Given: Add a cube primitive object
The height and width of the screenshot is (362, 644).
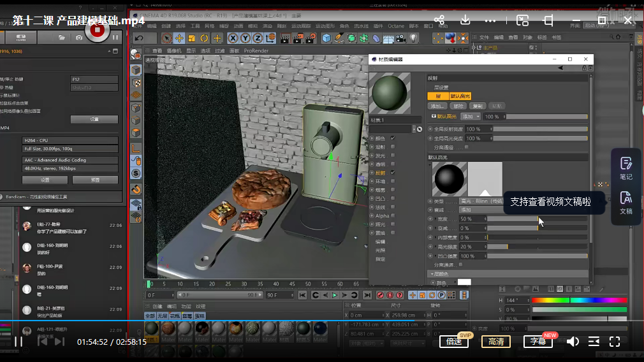Looking at the screenshot, I should 326,39.
